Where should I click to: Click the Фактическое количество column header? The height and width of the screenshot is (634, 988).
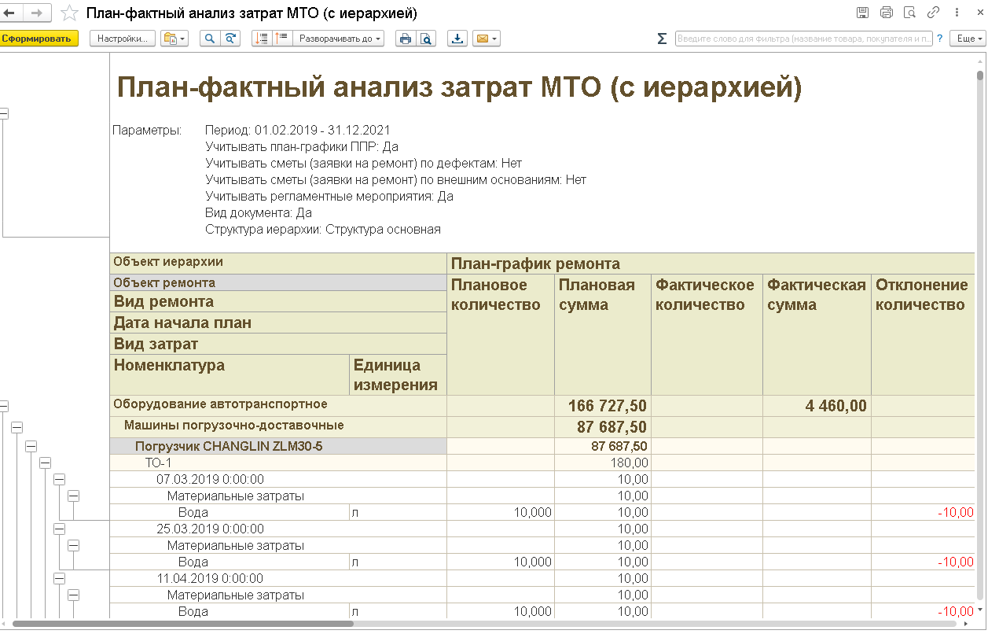click(707, 334)
